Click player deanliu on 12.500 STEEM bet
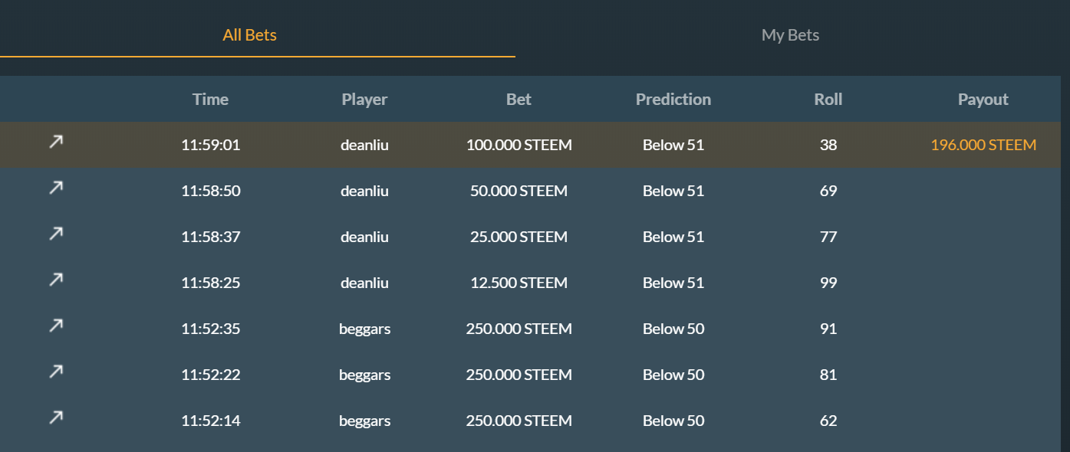This screenshot has width=1070, height=452. tap(364, 283)
